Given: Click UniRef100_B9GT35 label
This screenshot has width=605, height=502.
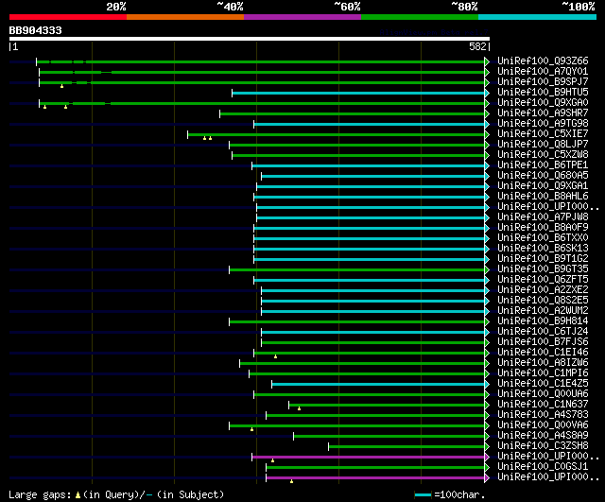Looking at the screenshot, I should pos(543,269).
